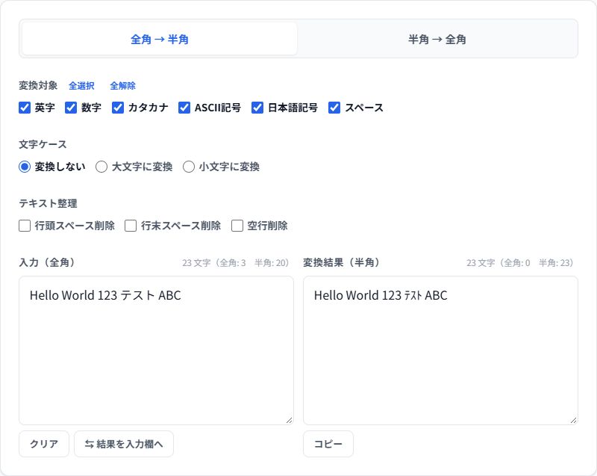
Task: Select the 大文字に変換 radio option
Action: click(x=101, y=167)
